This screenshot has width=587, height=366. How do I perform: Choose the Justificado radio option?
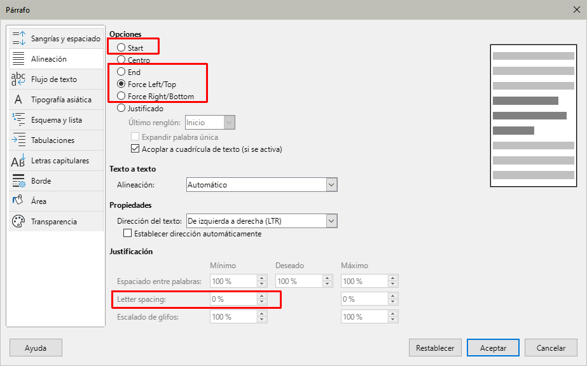[121, 109]
